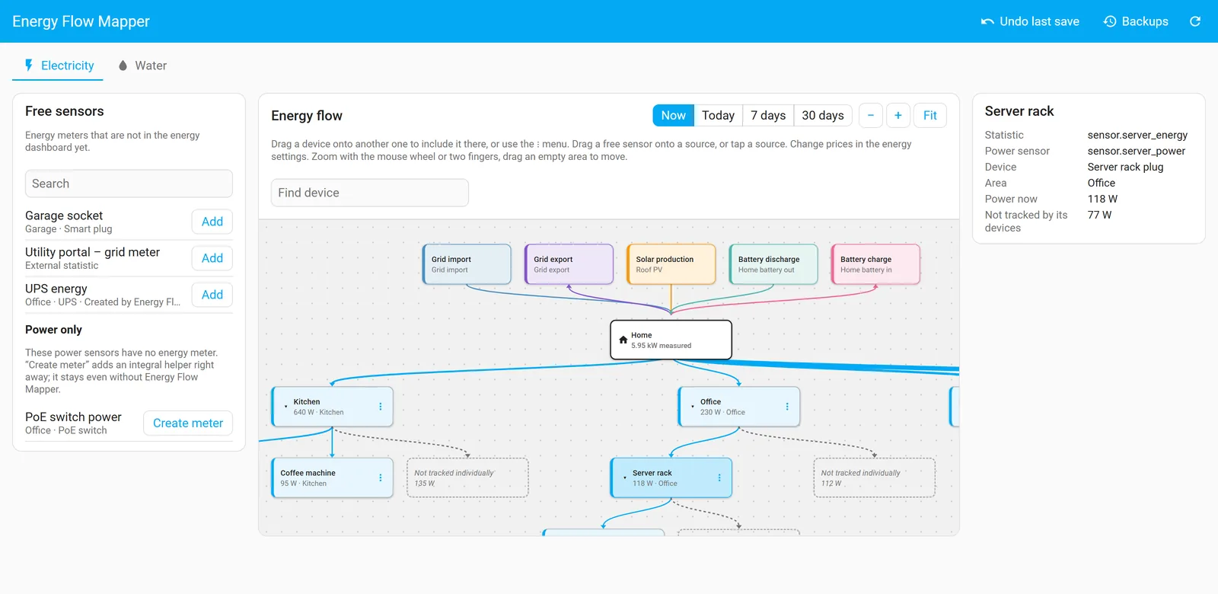This screenshot has height=594, width=1218.
Task: Select the Now time range
Action: [x=673, y=115]
